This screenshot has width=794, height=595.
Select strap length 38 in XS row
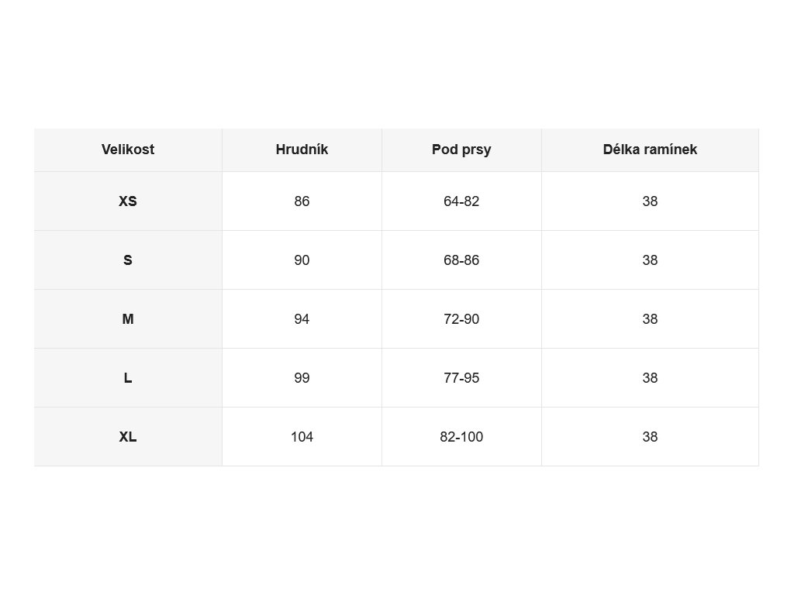coord(650,201)
